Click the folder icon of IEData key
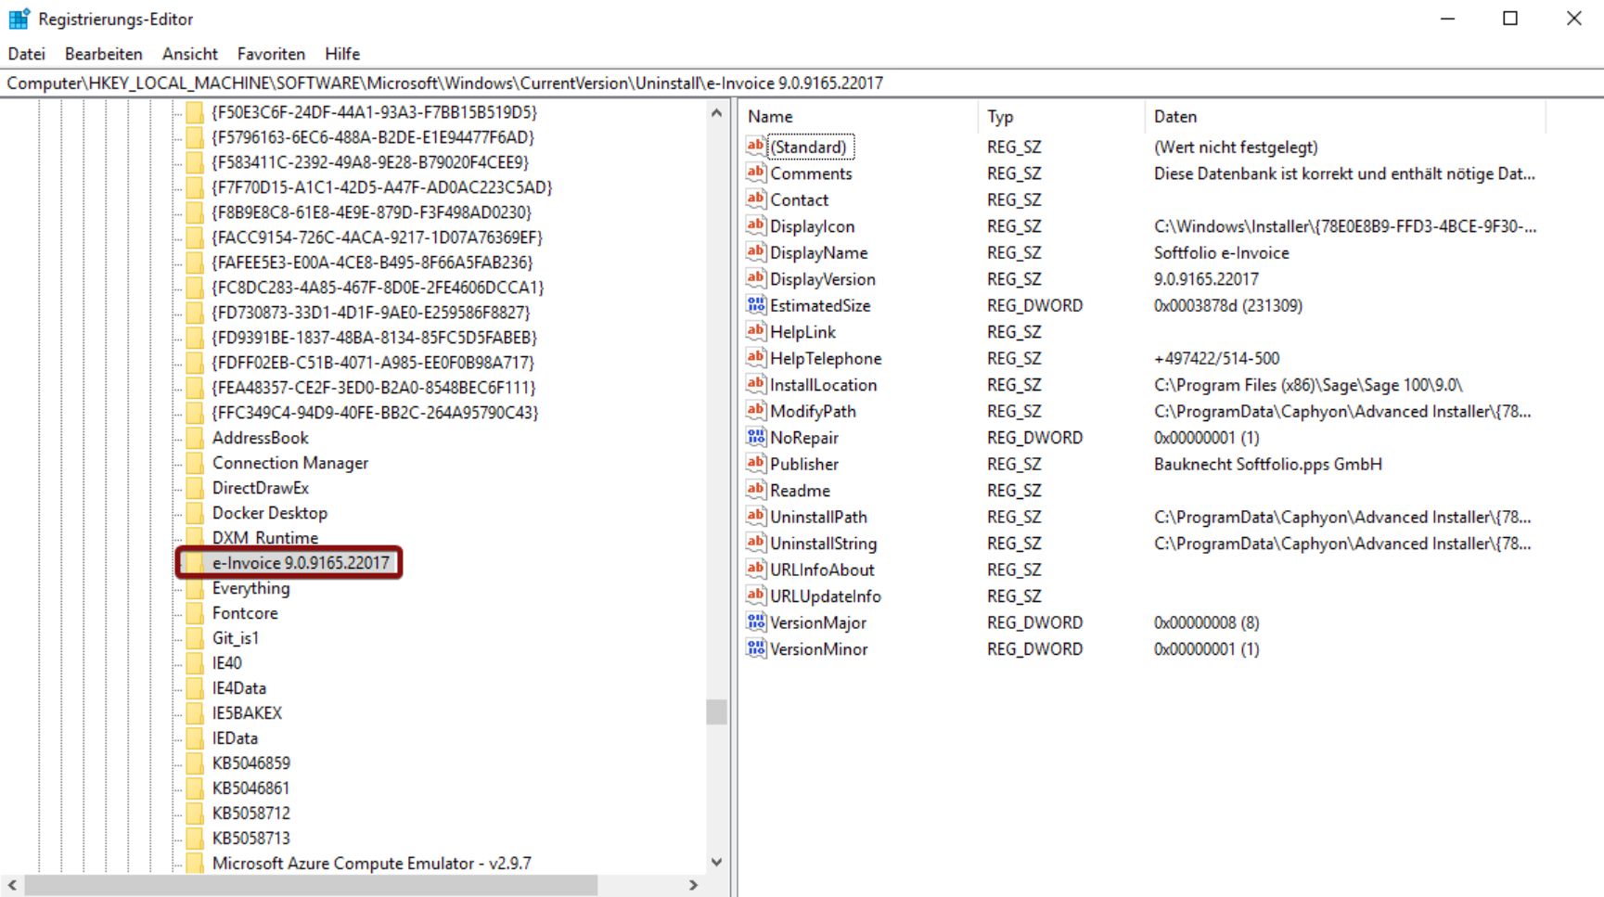The width and height of the screenshot is (1604, 897). coord(195,738)
